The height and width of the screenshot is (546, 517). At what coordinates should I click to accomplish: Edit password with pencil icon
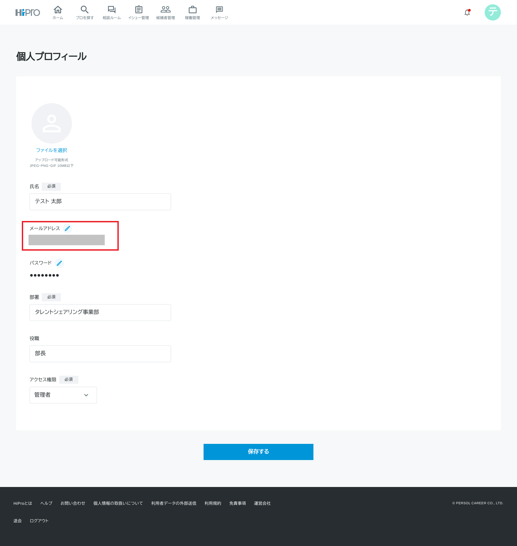(x=59, y=263)
